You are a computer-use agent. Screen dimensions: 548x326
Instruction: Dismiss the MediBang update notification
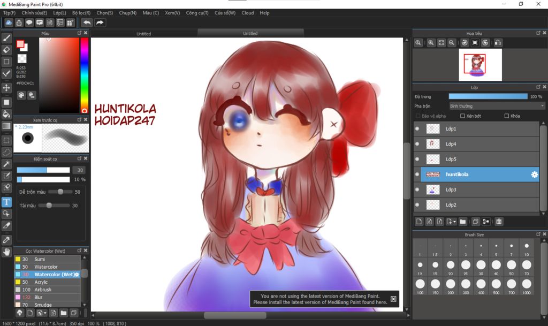point(393,299)
